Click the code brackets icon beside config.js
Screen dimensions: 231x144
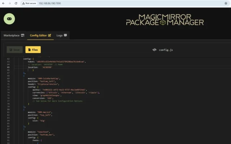[154, 50]
